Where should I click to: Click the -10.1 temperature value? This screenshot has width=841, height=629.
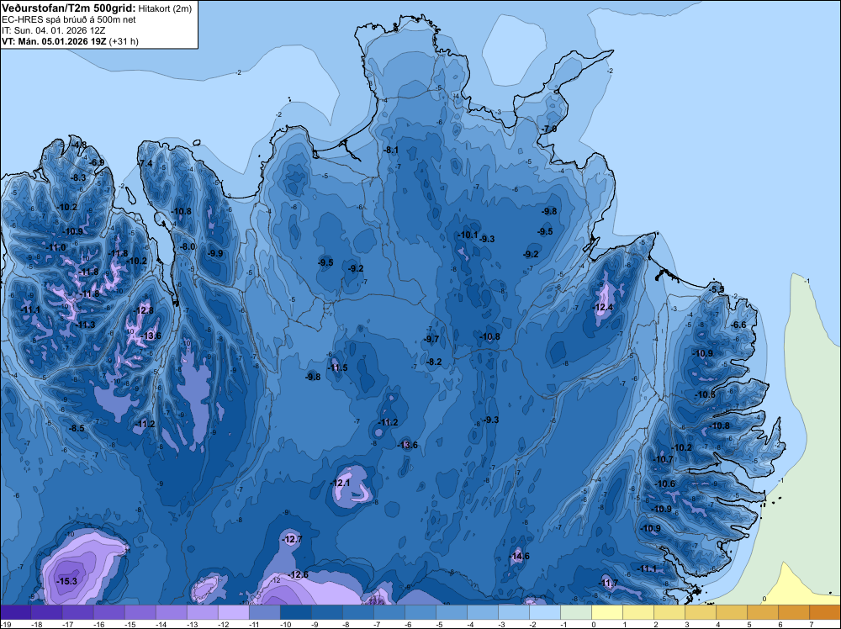468,235
